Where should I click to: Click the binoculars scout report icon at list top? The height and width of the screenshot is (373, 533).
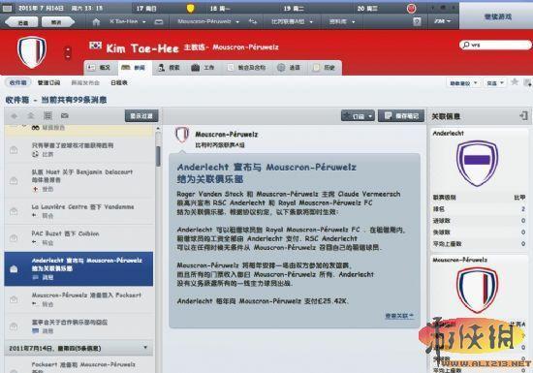coord(36,128)
